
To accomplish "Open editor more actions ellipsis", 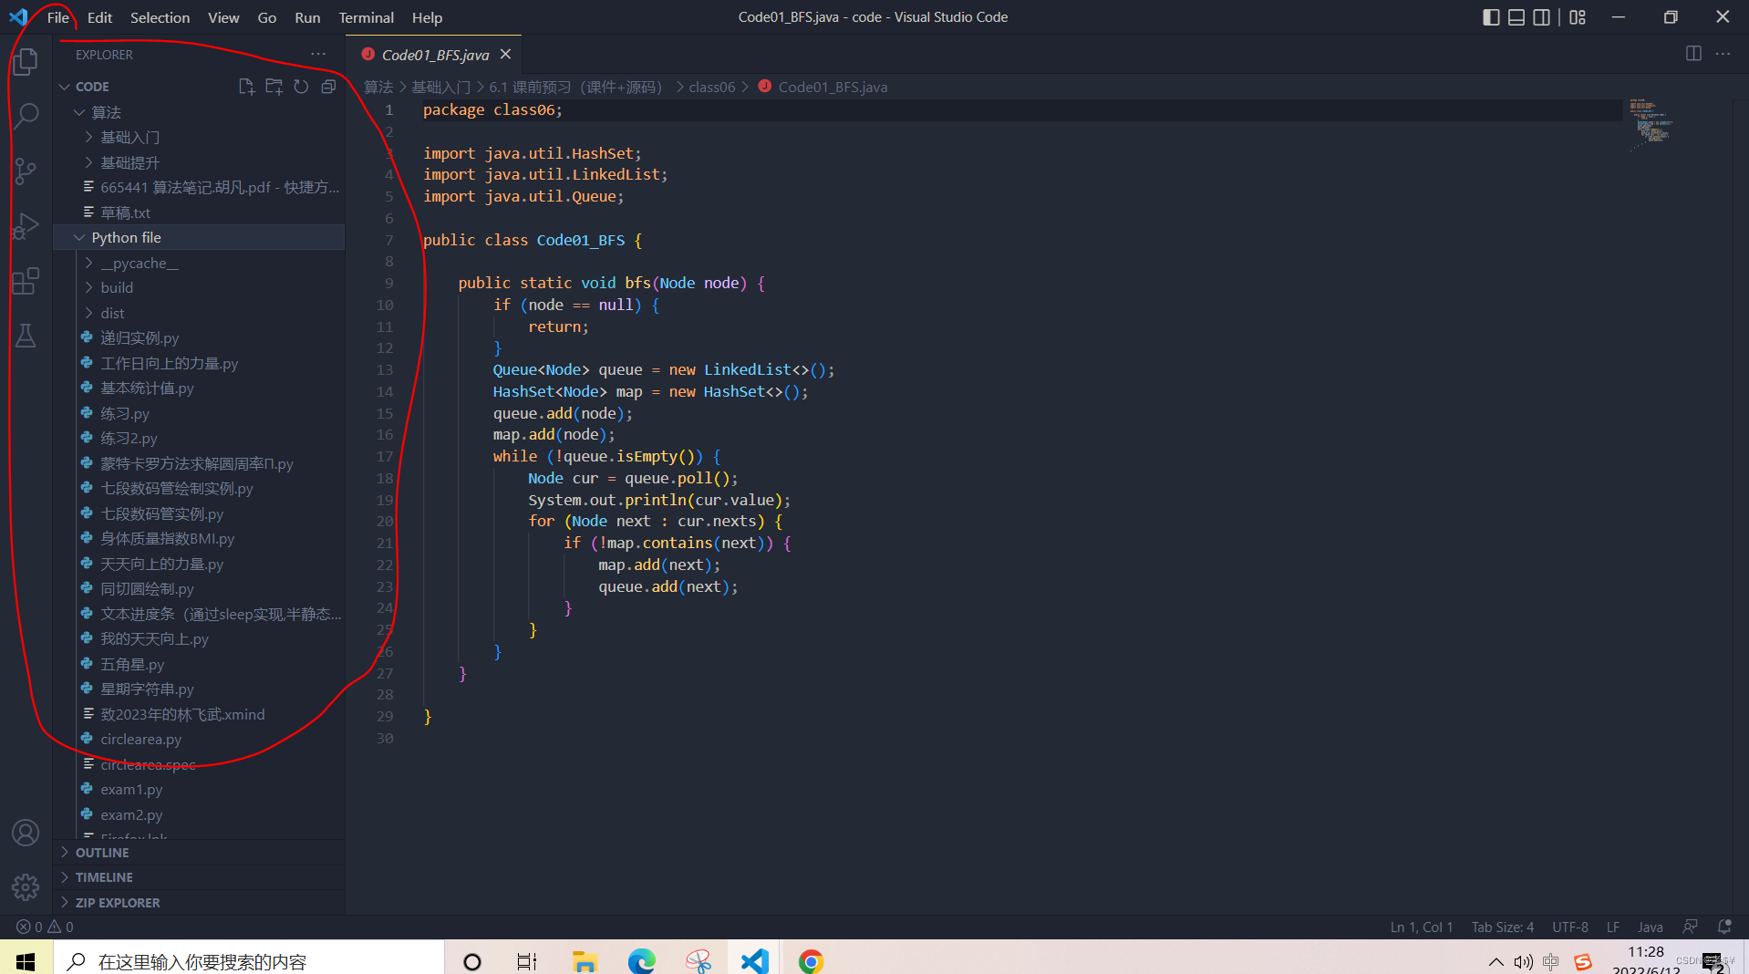I will (1723, 54).
